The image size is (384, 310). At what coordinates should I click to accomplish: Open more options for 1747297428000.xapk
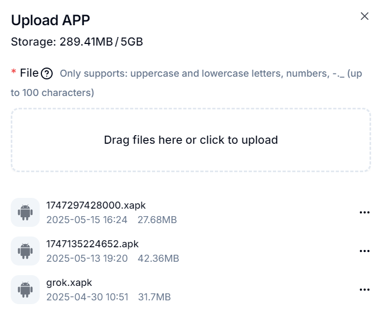(365, 212)
